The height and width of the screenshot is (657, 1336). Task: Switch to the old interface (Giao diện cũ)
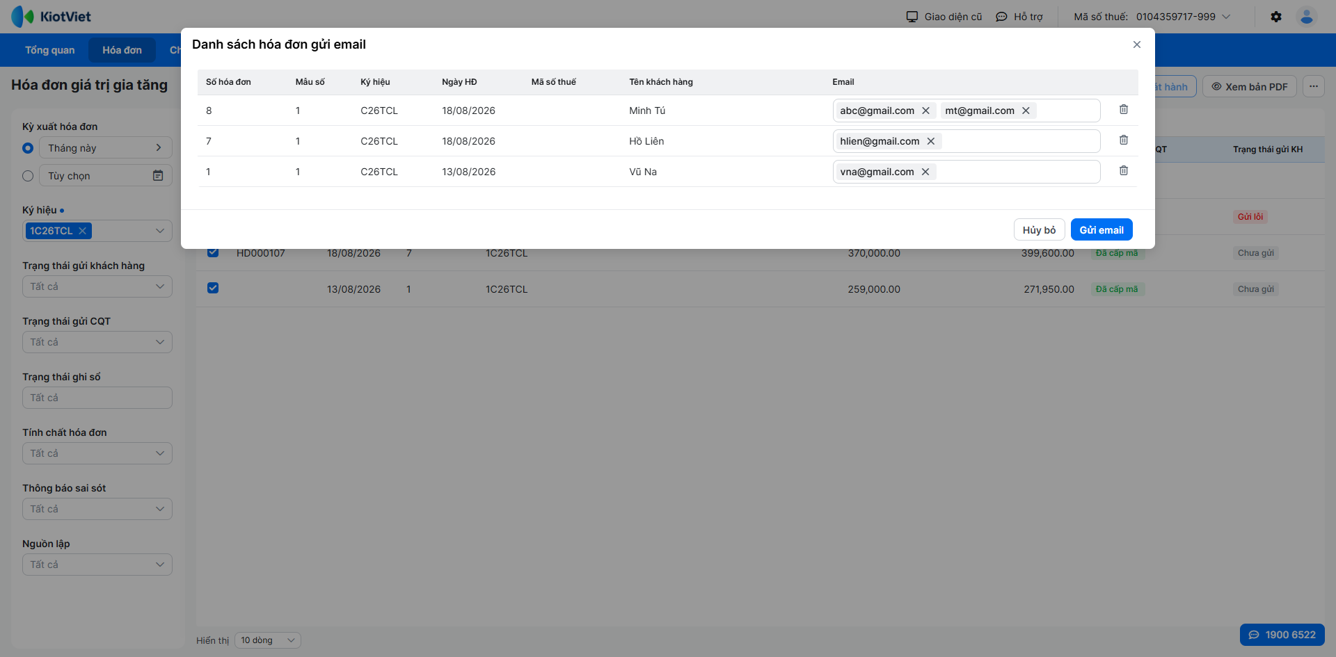point(944,17)
